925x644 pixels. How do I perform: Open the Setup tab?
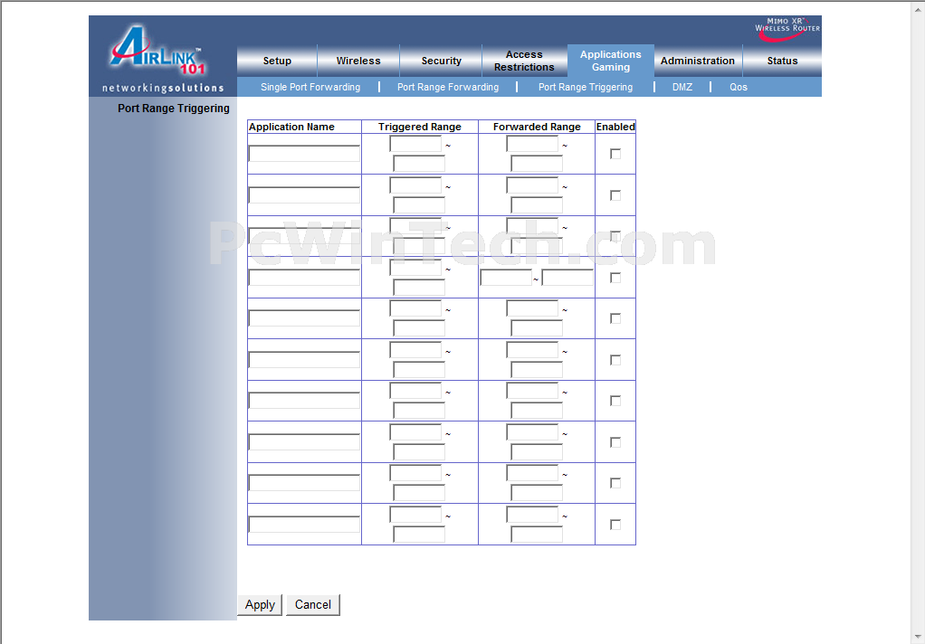click(x=277, y=61)
